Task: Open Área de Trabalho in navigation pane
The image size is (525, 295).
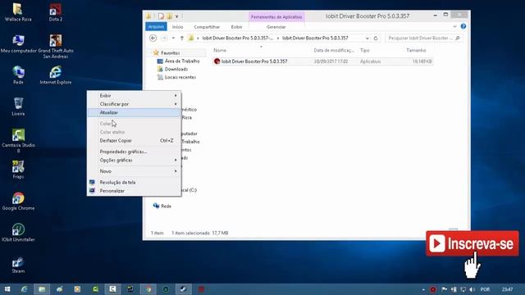Action: (x=179, y=61)
